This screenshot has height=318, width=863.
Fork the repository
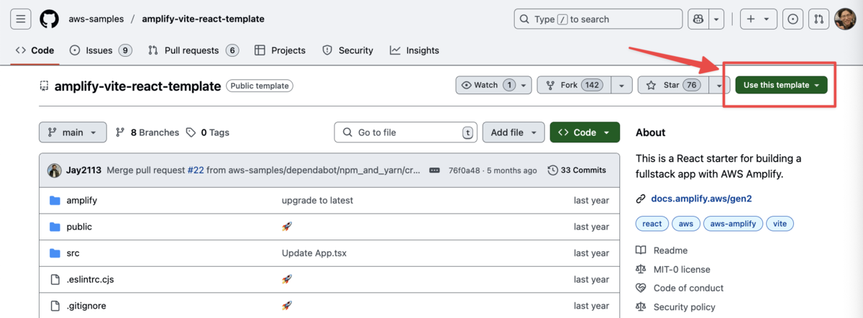[575, 85]
